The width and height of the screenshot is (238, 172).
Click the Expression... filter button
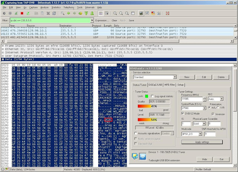[x=102, y=20]
